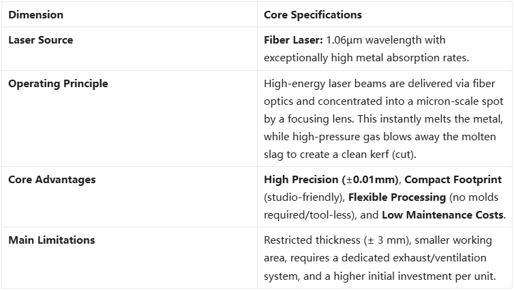Select the "Main Limitations" row label

pyautogui.click(x=51, y=240)
